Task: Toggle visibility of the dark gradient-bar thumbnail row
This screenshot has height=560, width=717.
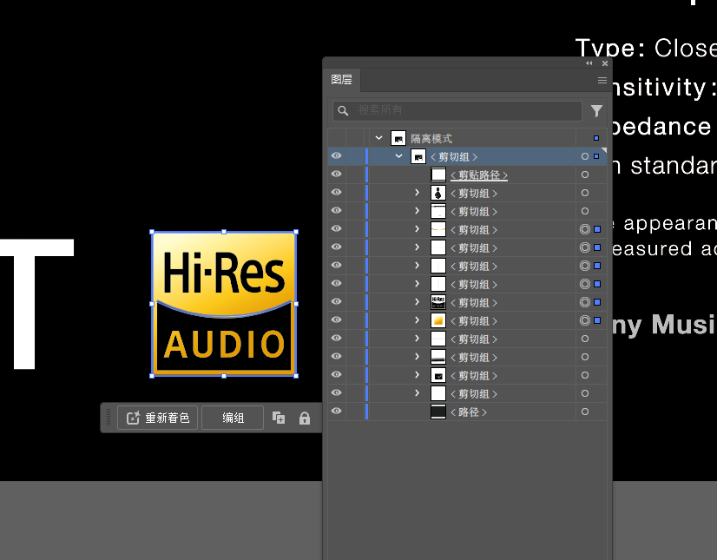Action: [x=337, y=357]
